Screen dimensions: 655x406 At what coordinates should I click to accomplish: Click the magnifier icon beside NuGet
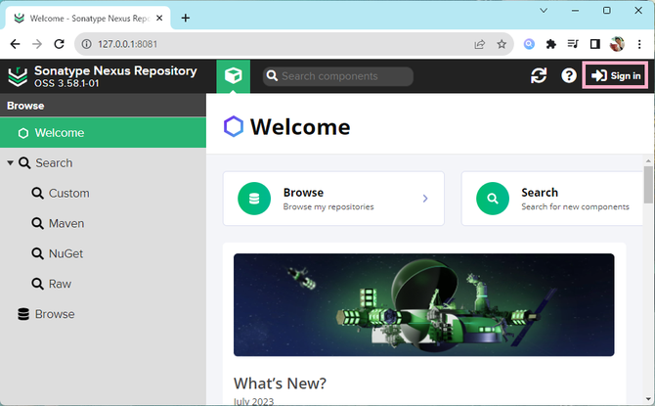point(37,253)
